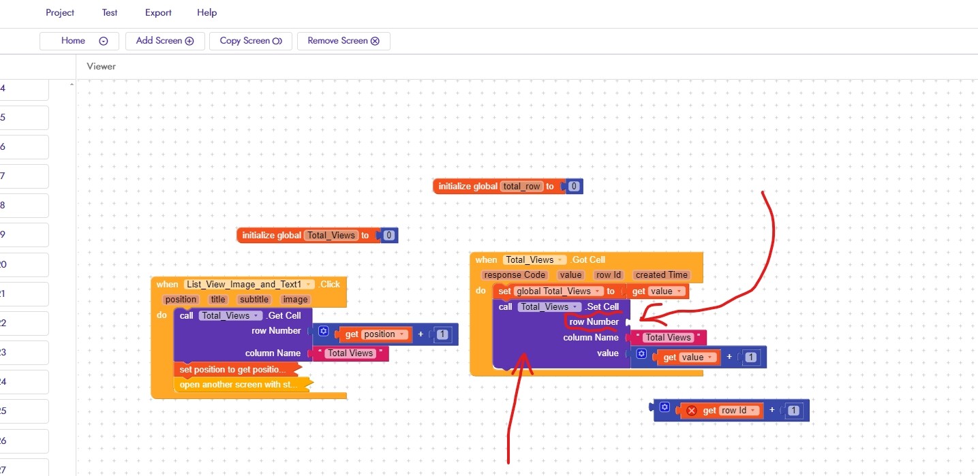The height and width of the screenshot is (476, 978).
Task: Click the X icon on Remove Screen
Action: [x=375, y=41]
